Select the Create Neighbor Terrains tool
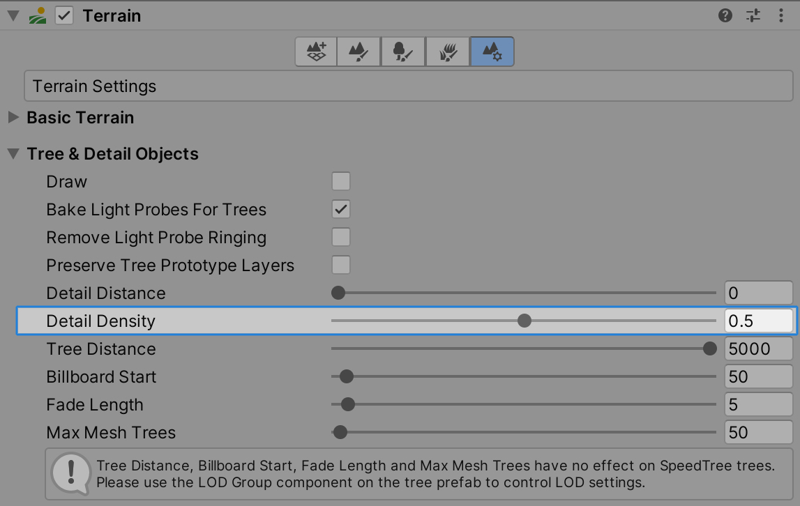Viewport: 800px width, 506px height. (315, 51)
